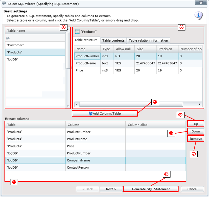Cancel the Select SQL Wizard
This screenshot has width=209, height=197.
pyautogui.click(x=193, y=189)
